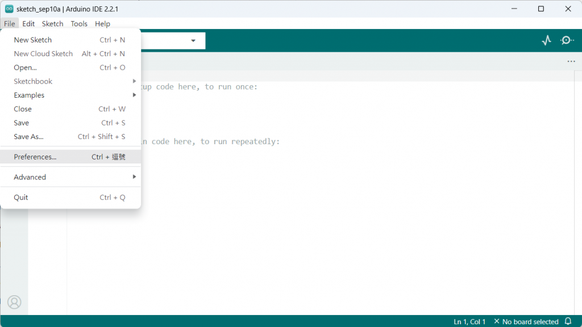Choose Save As... menu entry
This screenshot has height=327, width=582.
pyautogui.click(x=70, y=136)
